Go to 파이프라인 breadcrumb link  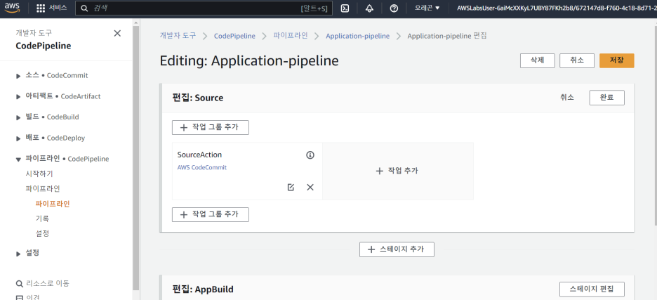291,36
